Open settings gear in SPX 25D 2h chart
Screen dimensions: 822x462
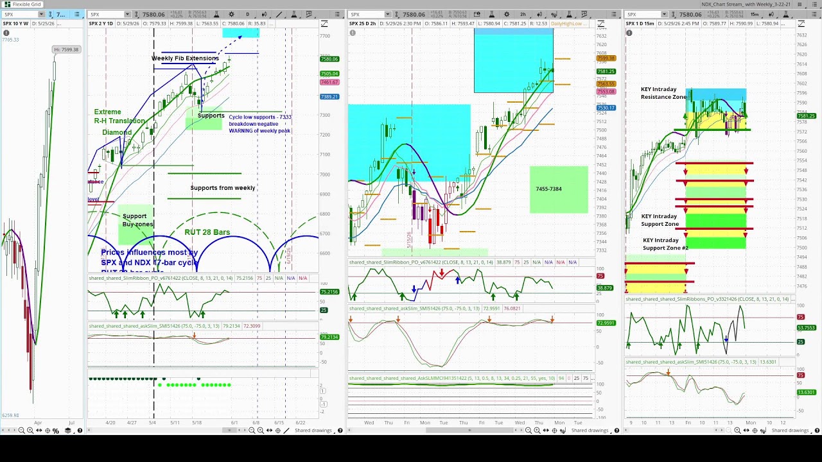coord(506,14)
